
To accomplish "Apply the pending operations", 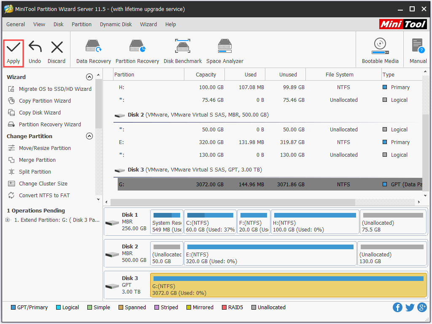I will click(13, 53).
